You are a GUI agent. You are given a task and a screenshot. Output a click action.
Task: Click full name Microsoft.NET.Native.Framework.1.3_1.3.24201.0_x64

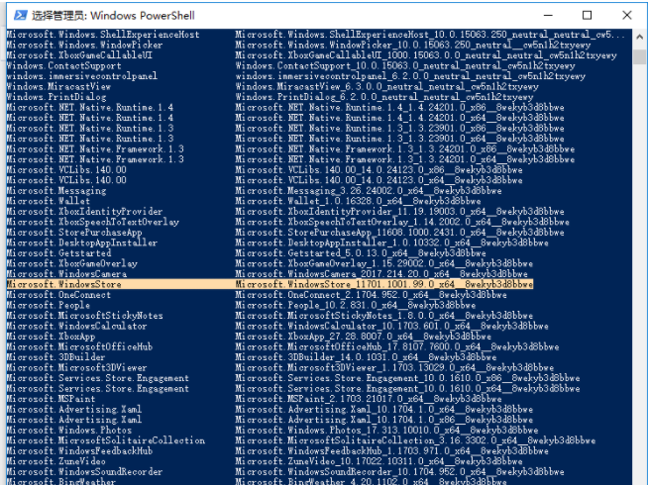(405, 159)
